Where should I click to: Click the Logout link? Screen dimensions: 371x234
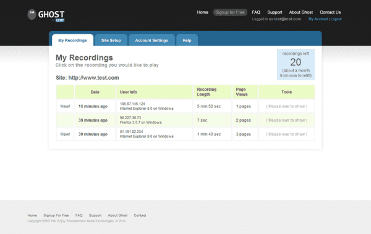[336, 19]
